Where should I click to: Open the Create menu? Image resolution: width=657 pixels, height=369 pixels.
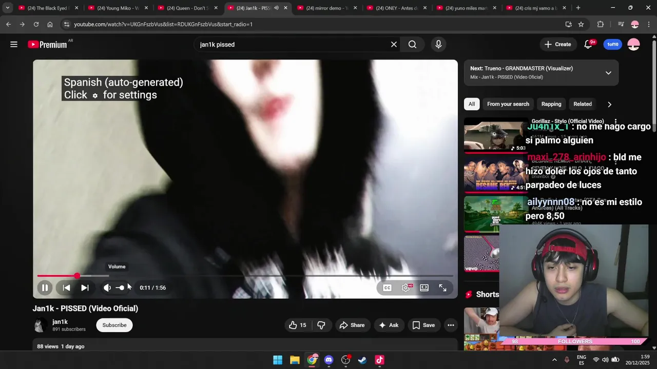pos(558,45)
